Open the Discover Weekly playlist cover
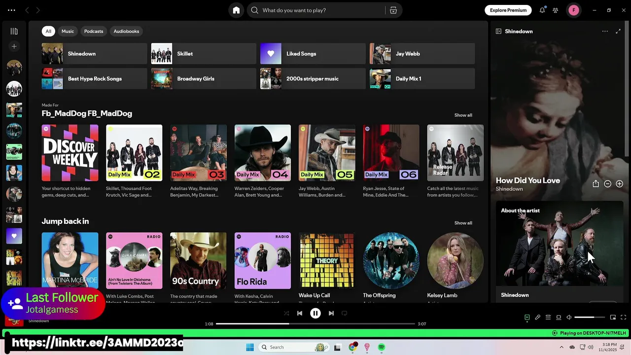The width and height of the screenshot is (631, 355). point(70,153)
